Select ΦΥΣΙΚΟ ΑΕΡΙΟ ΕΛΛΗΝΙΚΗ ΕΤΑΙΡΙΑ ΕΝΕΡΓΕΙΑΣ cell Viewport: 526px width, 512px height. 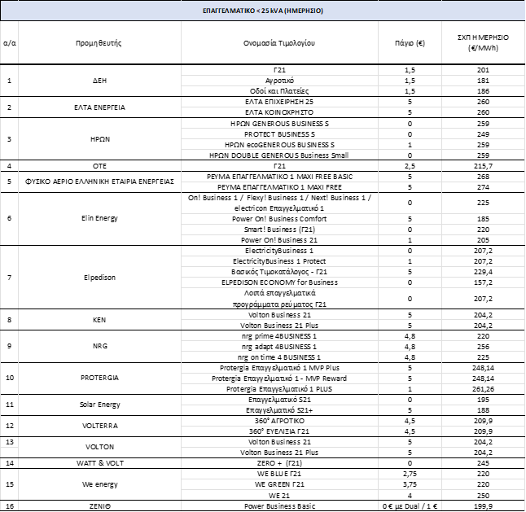[x=99, y=182]
